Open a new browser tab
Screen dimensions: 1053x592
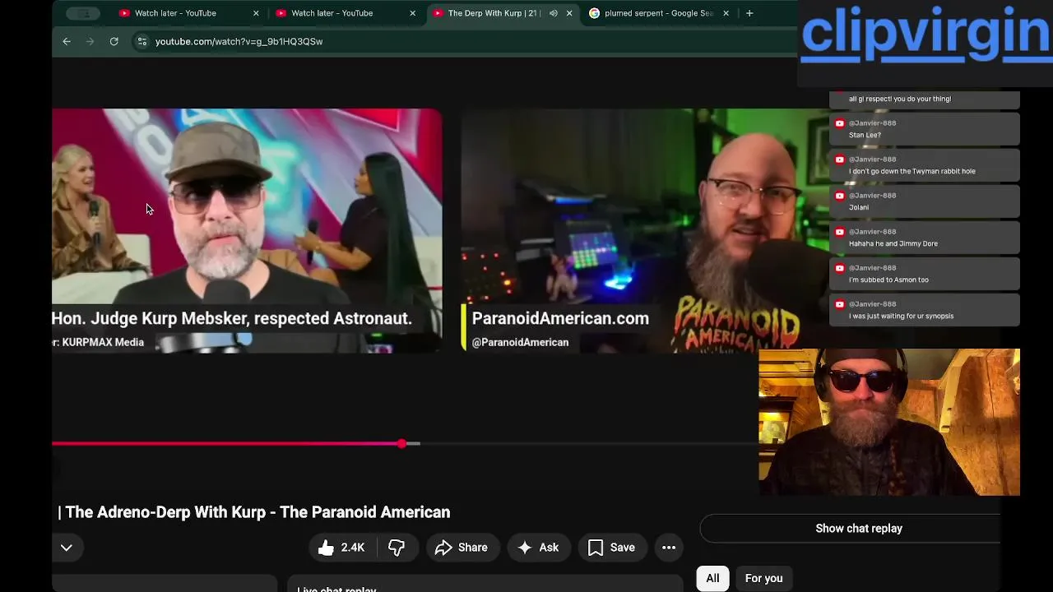[749, 13]
